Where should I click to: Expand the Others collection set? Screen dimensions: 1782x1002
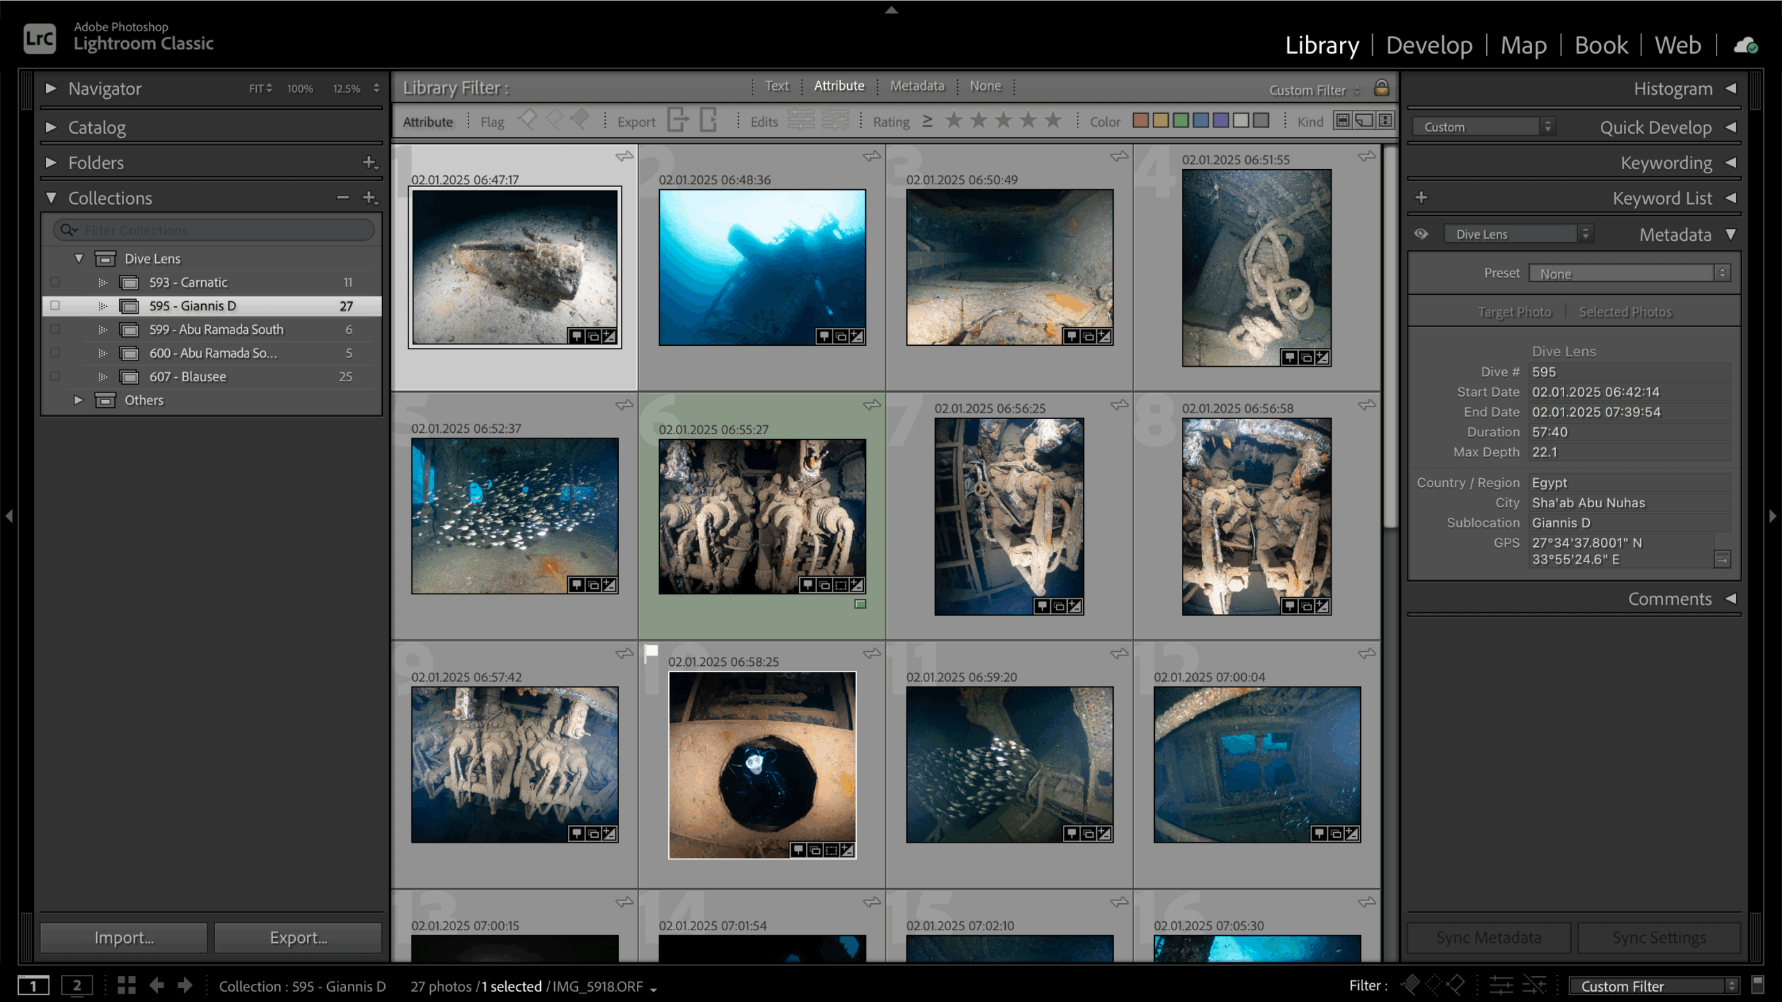pos(79,400)
